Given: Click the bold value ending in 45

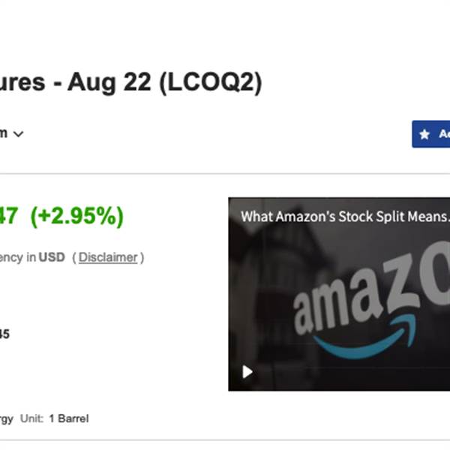Looking at the screenshot, I should [4, 334].
